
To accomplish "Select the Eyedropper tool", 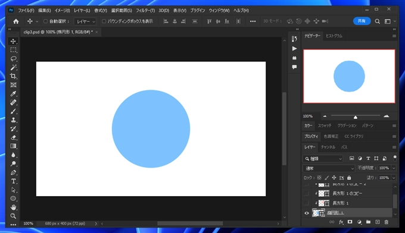I will 13,93.
